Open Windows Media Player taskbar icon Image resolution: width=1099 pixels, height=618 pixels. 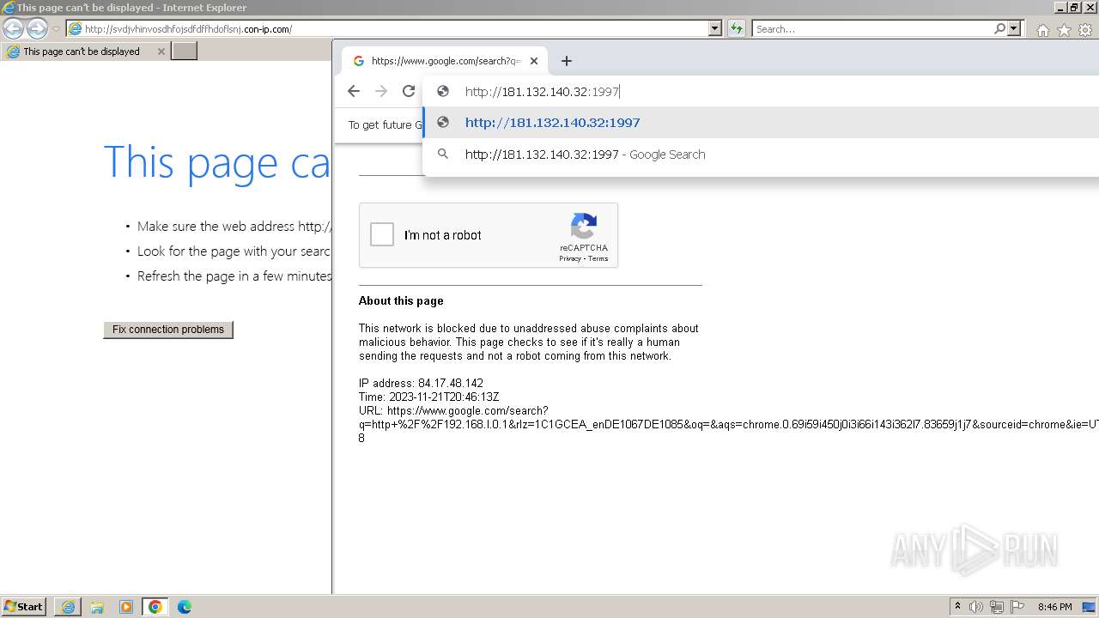[x=126, y=607]
